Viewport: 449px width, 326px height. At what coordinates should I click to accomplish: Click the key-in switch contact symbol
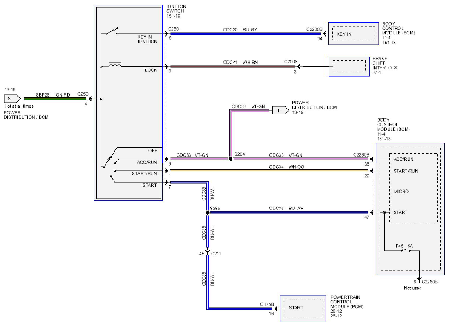[112, 31]
